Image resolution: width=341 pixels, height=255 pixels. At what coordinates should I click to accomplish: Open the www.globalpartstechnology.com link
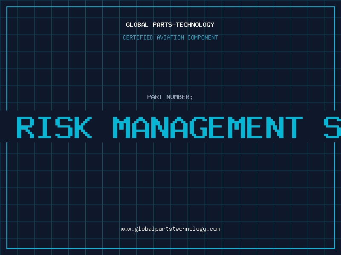(170, 229)
